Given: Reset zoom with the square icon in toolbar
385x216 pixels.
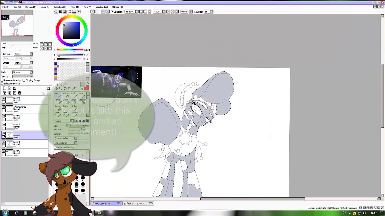Looking at the screenshot, I should [x=149, y=11].
